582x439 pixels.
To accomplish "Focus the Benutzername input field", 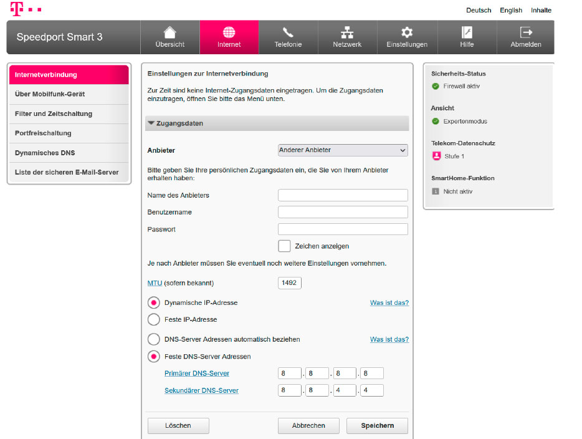I will [343, 212].
